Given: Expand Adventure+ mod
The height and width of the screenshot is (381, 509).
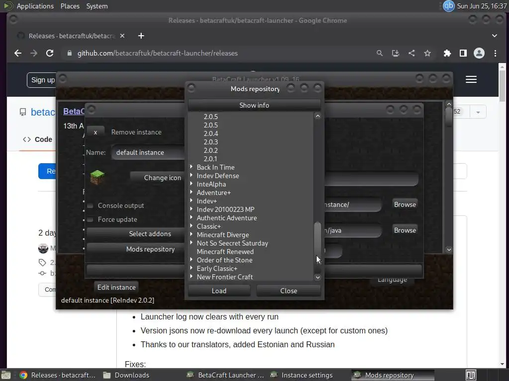Looking at the screenshot, I should (x=191, y=192).
